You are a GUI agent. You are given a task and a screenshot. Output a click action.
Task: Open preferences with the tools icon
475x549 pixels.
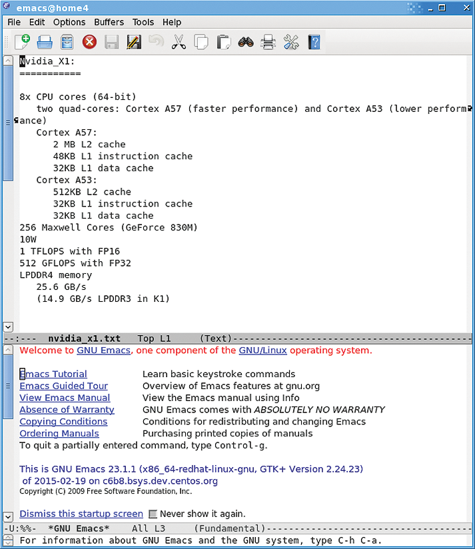(291, 43)
